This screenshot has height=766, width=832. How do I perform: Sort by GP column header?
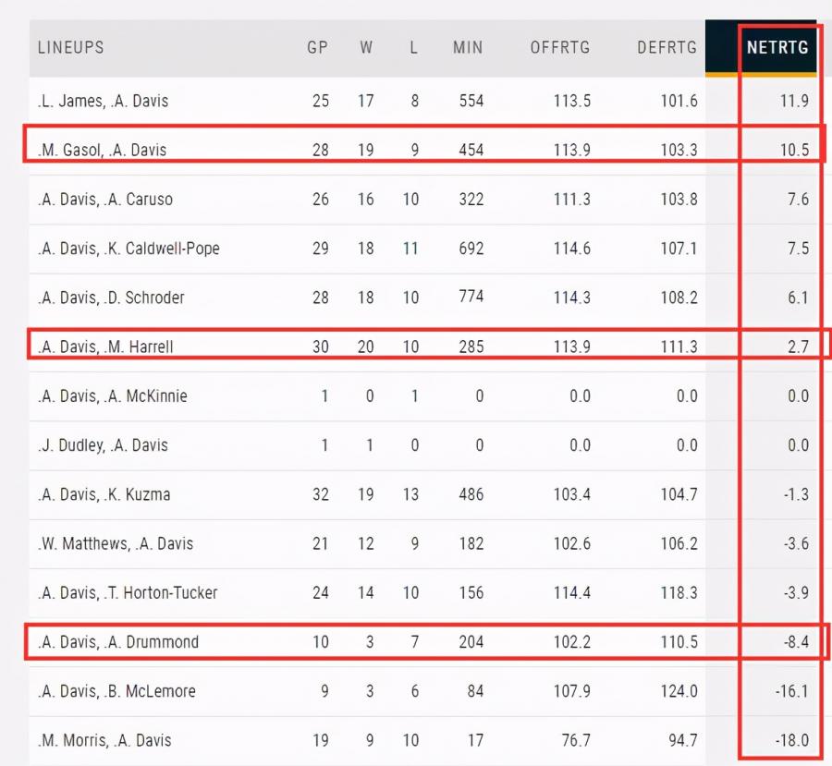point(317,47)
